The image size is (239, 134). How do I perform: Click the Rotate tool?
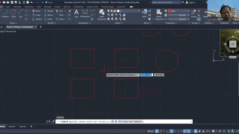coord(49,11)
